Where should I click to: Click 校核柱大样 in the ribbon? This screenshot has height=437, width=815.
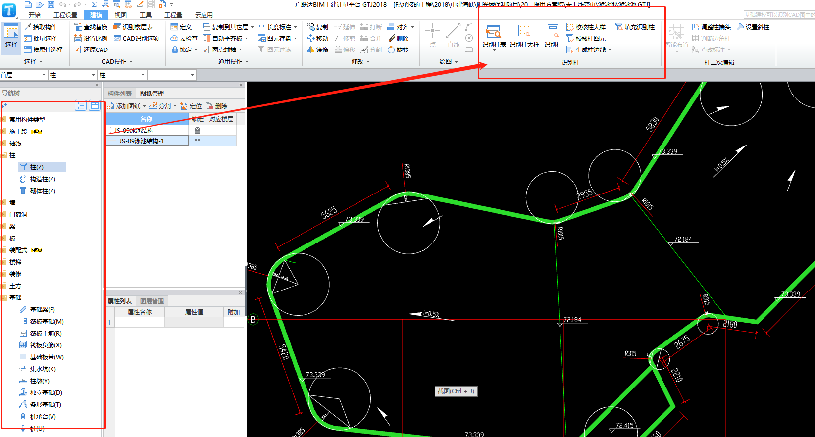coord(586,27)
